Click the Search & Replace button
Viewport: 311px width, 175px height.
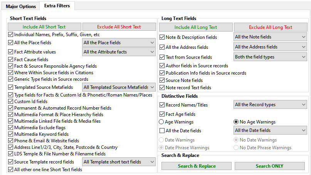click(197, 166)
